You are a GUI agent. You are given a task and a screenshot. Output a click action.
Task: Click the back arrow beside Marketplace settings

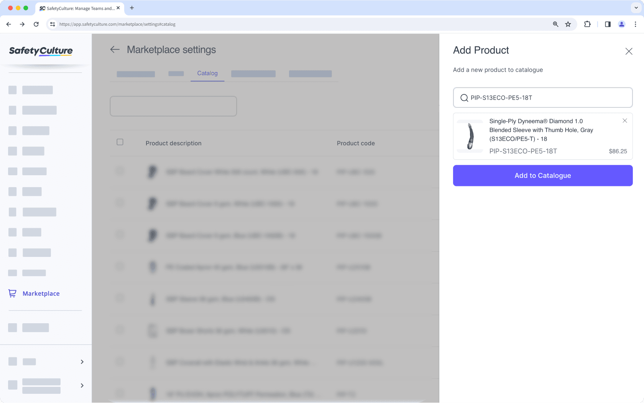pos(115,49)
